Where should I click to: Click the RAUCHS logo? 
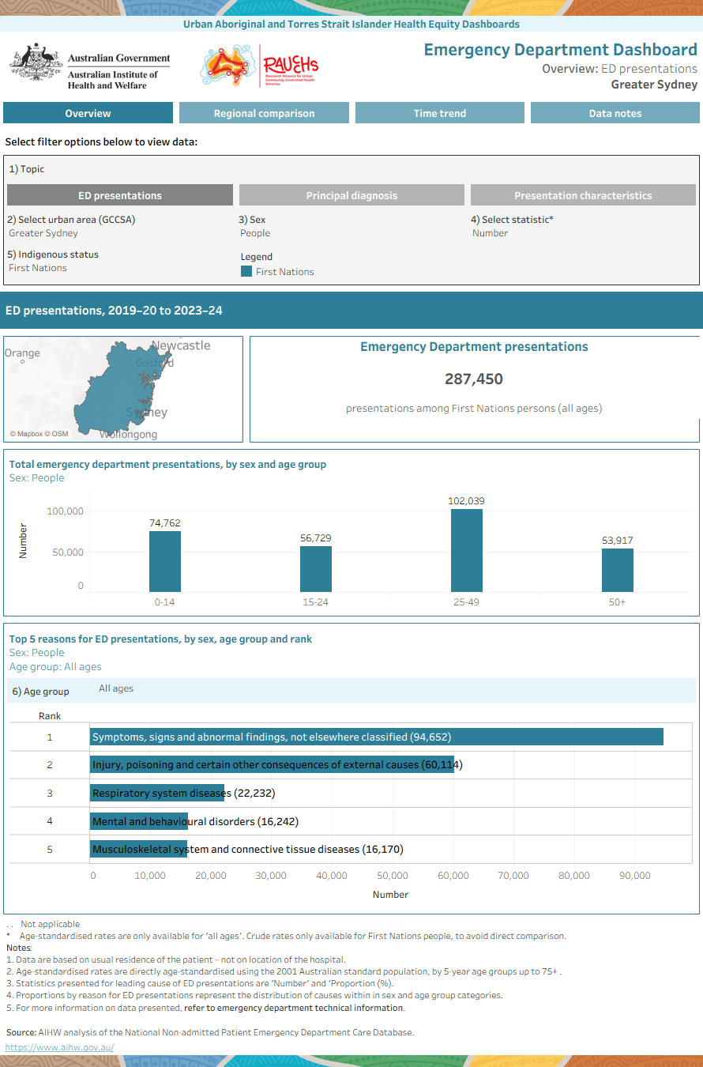pyautogui.click(x=260, y=66)
